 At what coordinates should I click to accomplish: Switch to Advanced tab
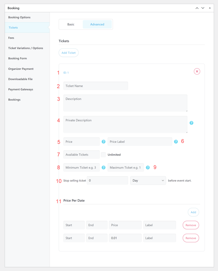coord(97,24)
